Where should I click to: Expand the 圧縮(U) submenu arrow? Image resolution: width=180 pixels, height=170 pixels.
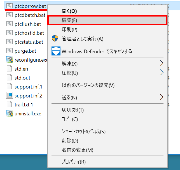click(x=162, y=73)
